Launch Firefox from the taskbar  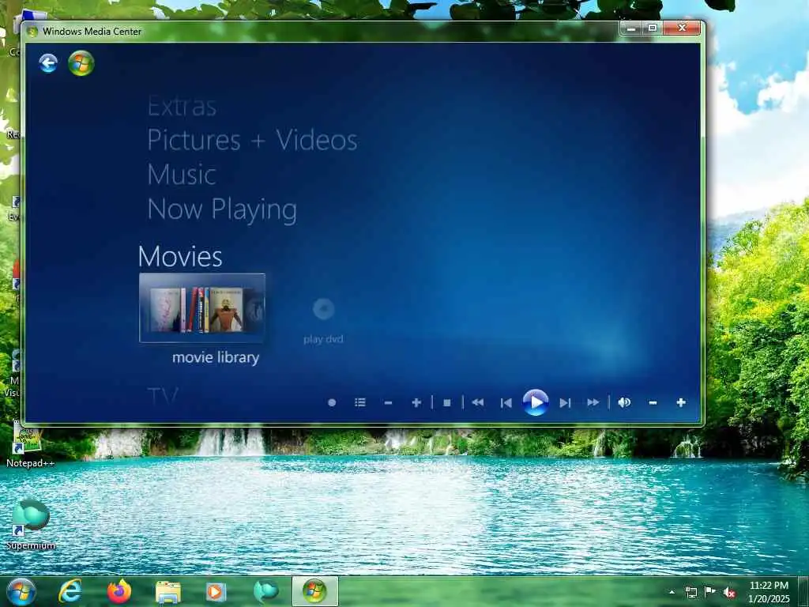coord(119,591)
